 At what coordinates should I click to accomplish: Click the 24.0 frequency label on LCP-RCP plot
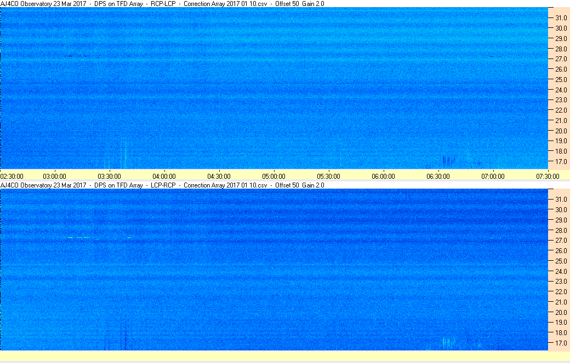point(561,271)
